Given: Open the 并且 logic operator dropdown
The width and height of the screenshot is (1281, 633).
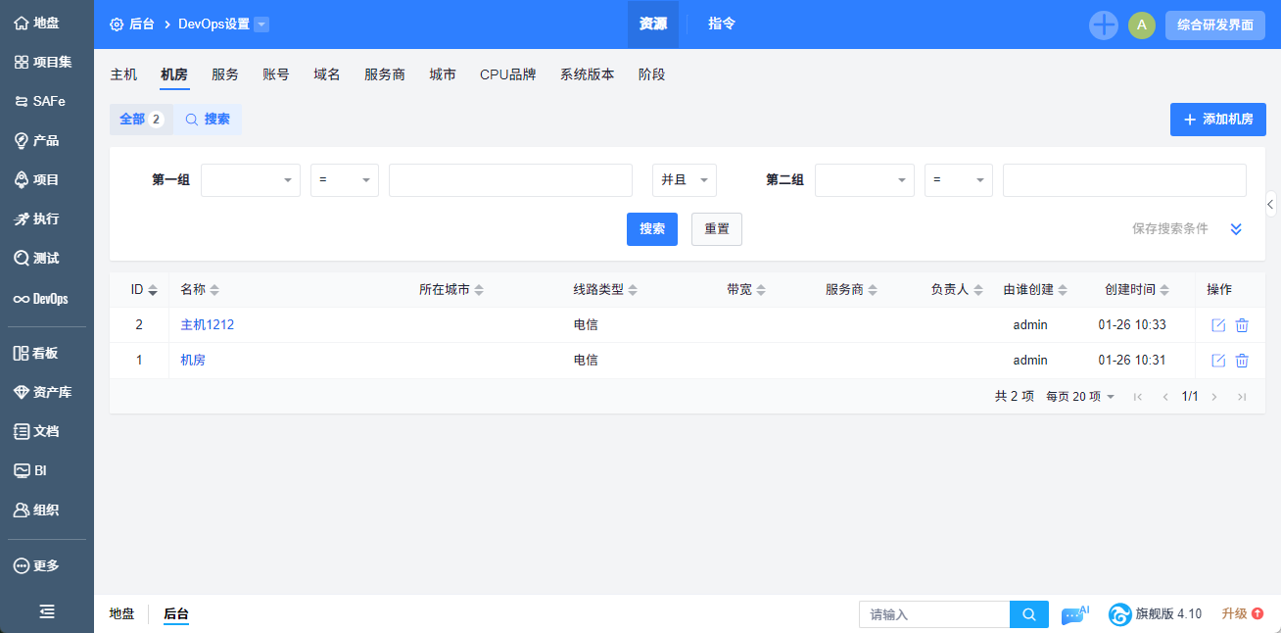Looking at the screenshot, I should (x=684, y=180).
